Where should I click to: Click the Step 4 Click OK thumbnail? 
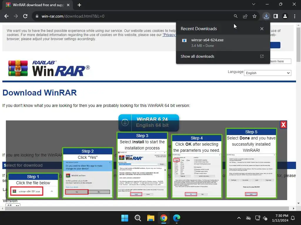tap(197, 166)
